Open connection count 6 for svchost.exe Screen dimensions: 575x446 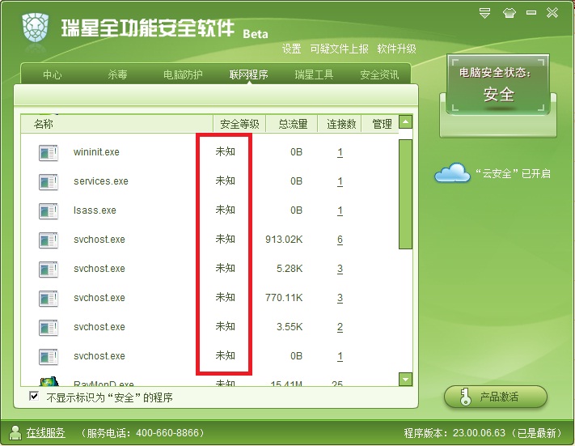coord(340,240)
